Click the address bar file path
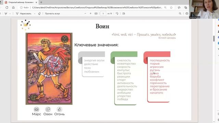Viewport: 219px width, 123px height. (97, 8)
